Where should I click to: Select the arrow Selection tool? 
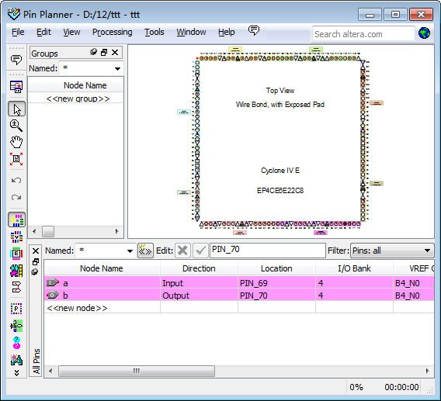pyautogui.click(x=16, y=109)
